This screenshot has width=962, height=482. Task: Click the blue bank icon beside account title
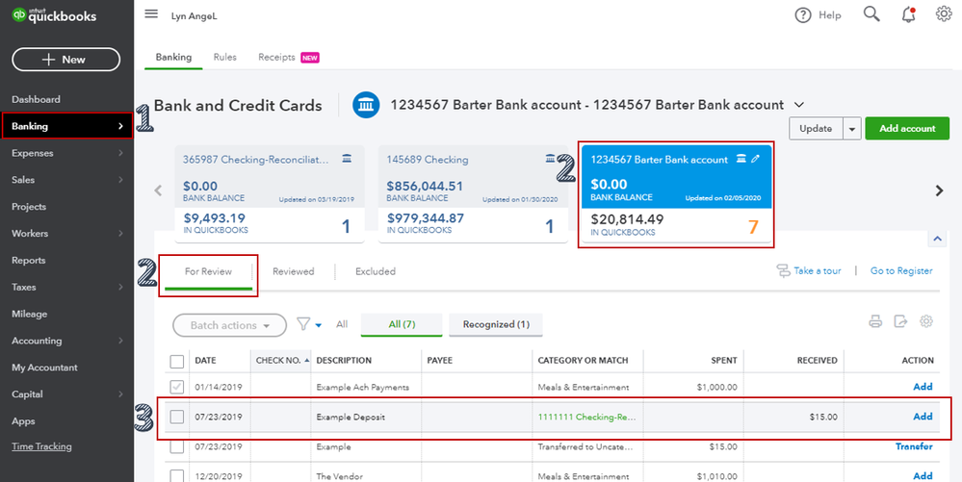click(x=366, y=106)
